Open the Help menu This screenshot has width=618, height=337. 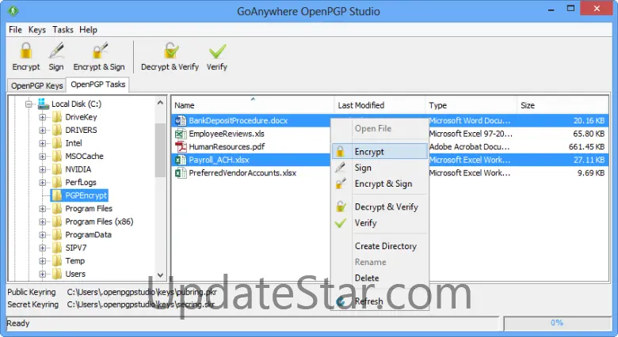click(x=88, y=30)
